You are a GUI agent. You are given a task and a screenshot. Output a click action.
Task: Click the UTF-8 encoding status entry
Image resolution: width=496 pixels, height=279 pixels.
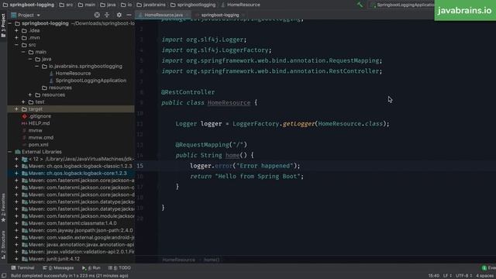point(463,276)
